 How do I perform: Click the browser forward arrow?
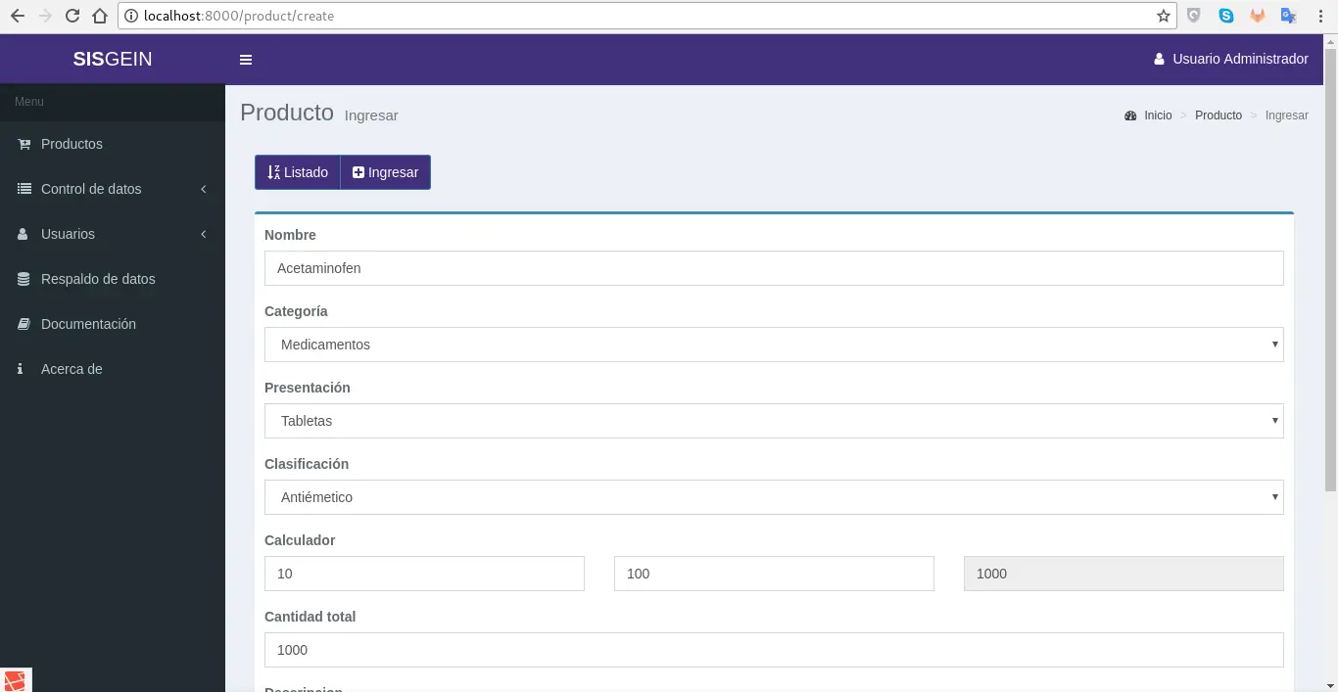tap(44, 16)
